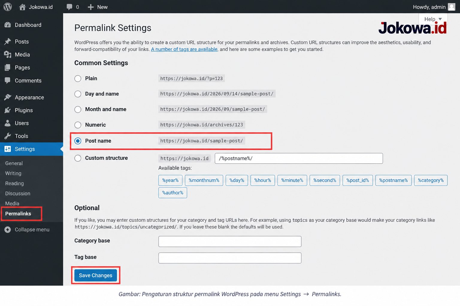Image resolution: width=460 pixels, height=306 pixels.
Task: Insert the %author% tag
Action: pos(173,193)
